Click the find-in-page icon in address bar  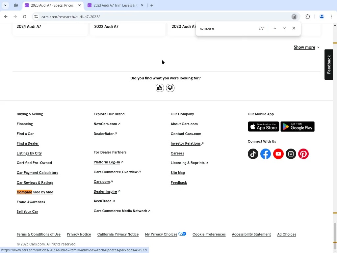click(x=294, y=16)
